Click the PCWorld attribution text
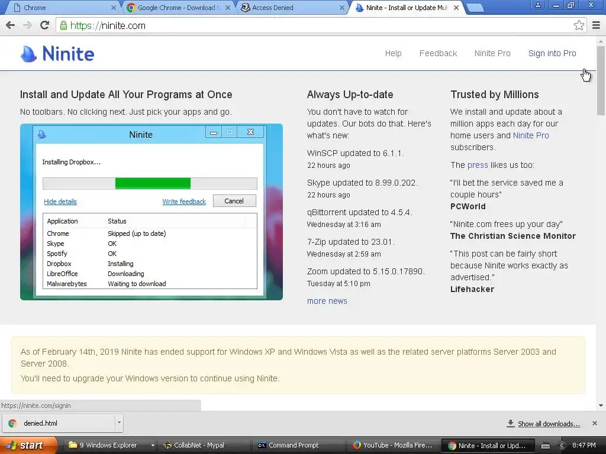 (468, 206)
